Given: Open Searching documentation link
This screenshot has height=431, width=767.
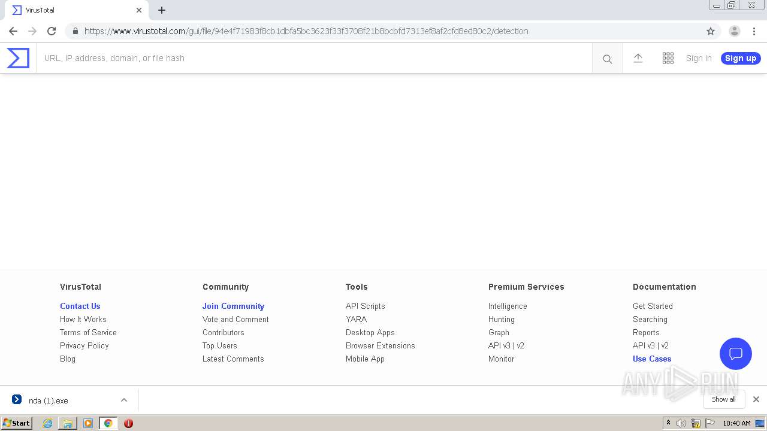Looking at the screenshot, I should (650, 319).
